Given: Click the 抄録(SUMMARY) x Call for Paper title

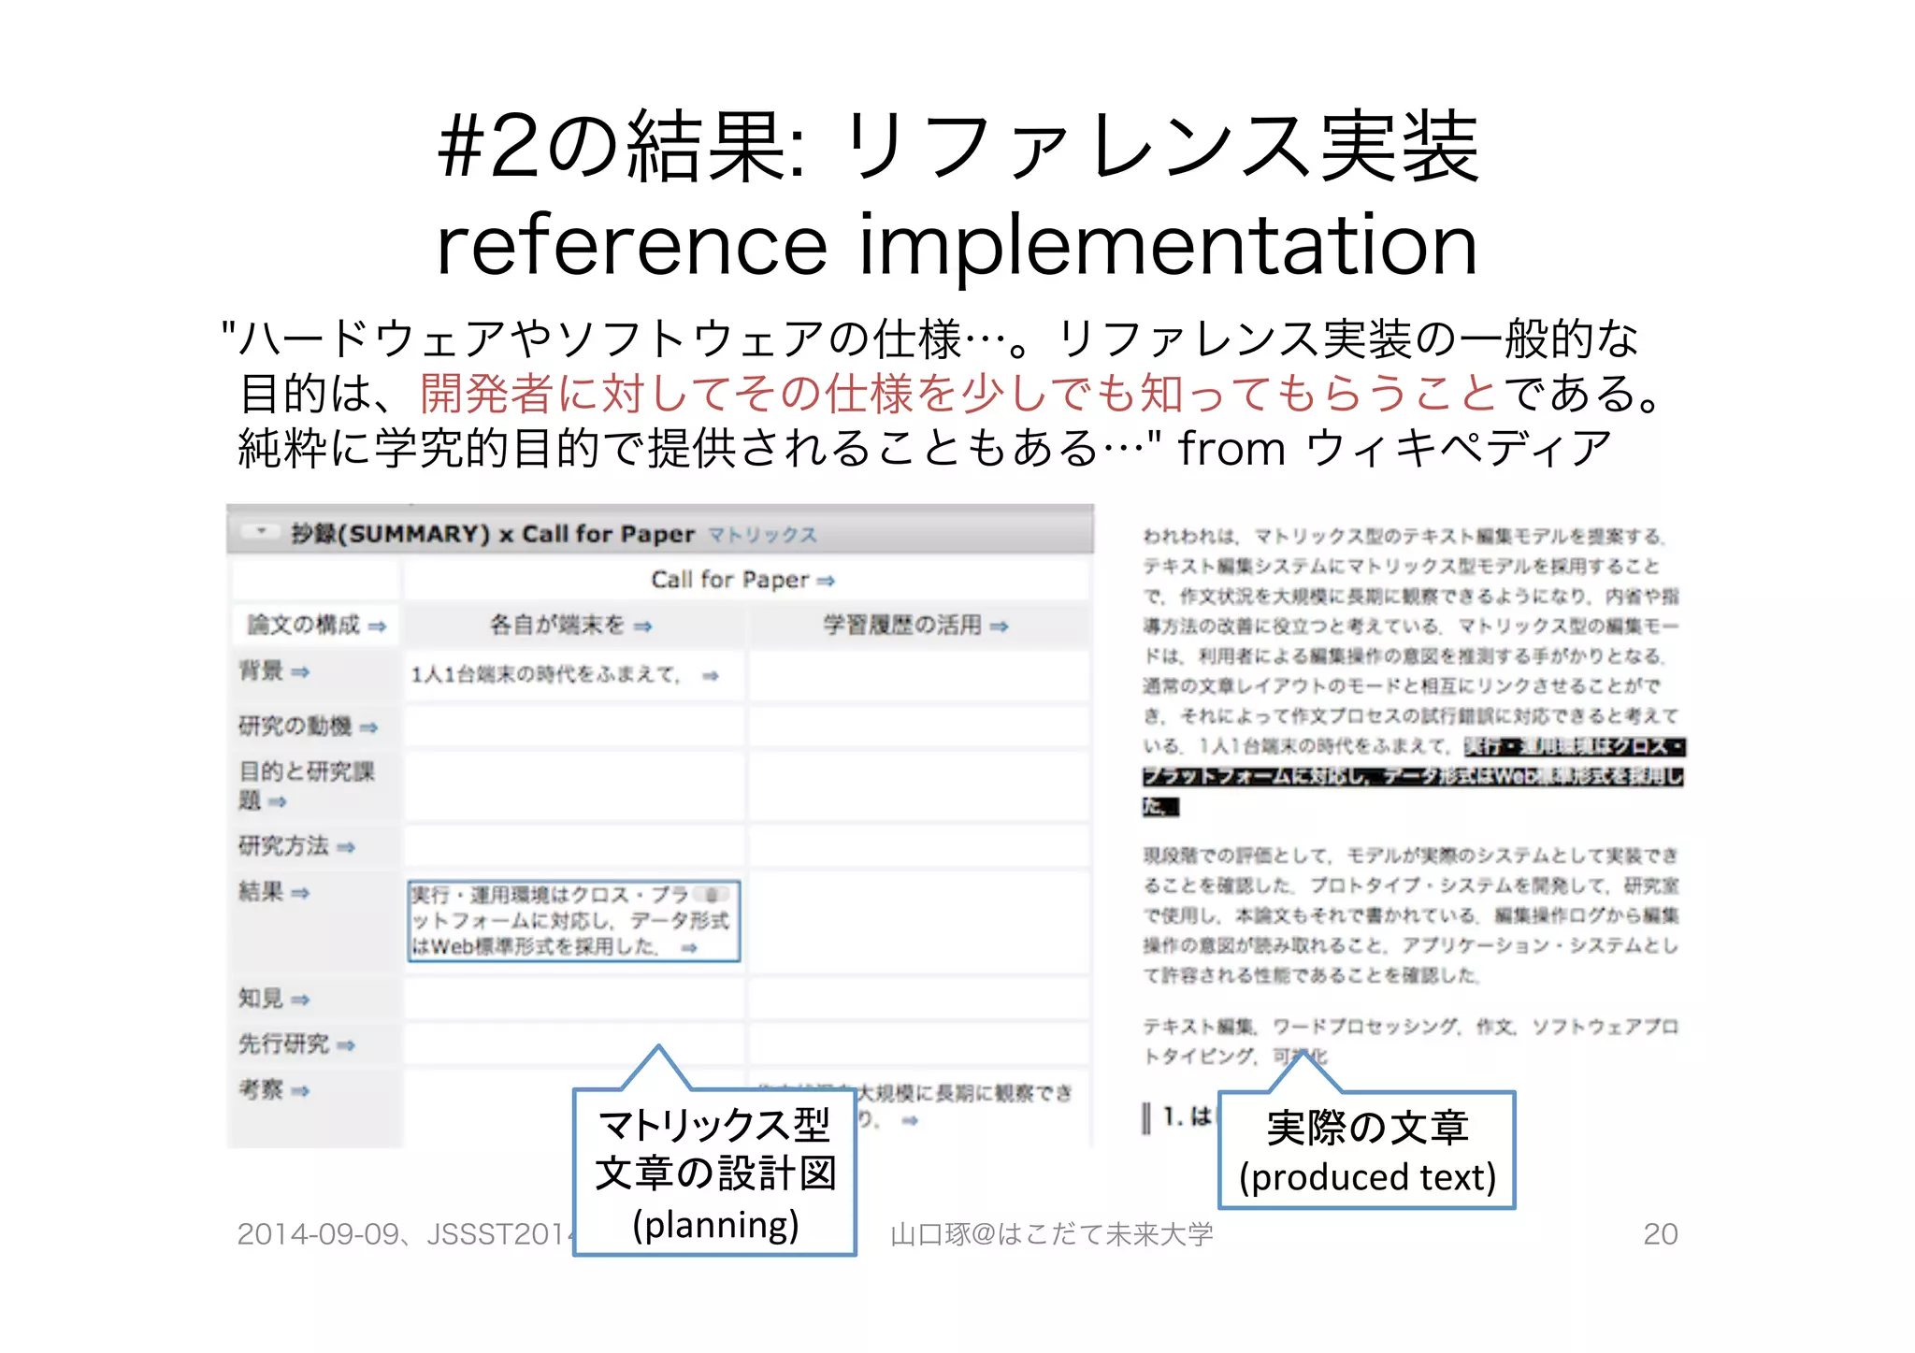Looking at the screenshot, I should pos(493,534).
